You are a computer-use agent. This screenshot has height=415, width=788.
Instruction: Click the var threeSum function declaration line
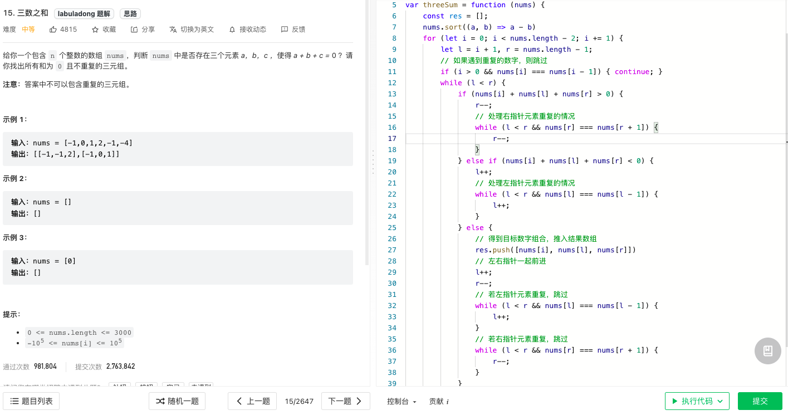tap(475, 4)
